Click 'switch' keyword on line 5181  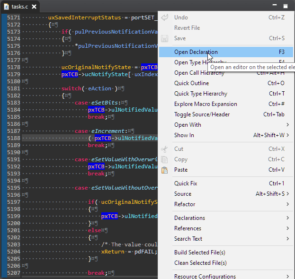coord(72,88)
